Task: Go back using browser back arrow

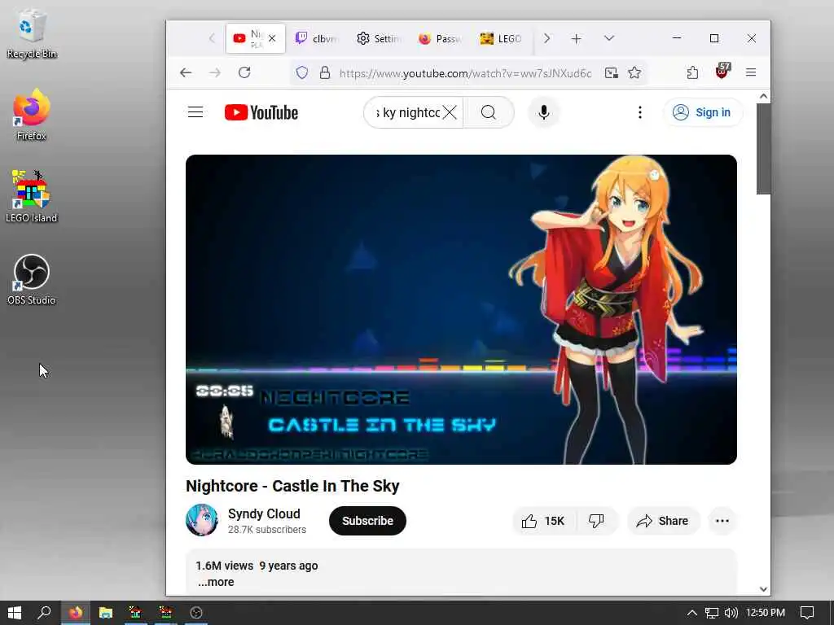Action: coord(186,72)
